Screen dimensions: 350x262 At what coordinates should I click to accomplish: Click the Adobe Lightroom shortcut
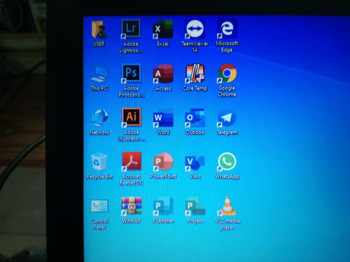click(131, 29)
